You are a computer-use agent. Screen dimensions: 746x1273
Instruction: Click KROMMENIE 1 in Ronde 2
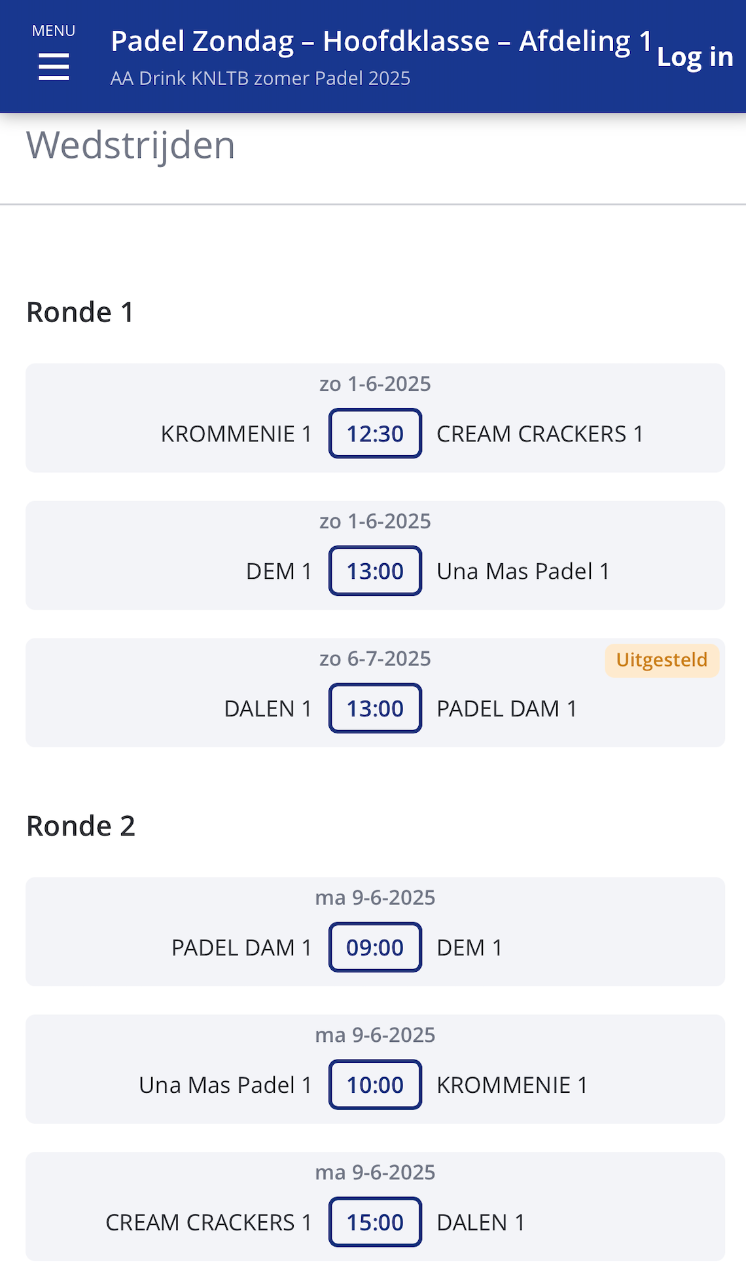coord(512,1086)
